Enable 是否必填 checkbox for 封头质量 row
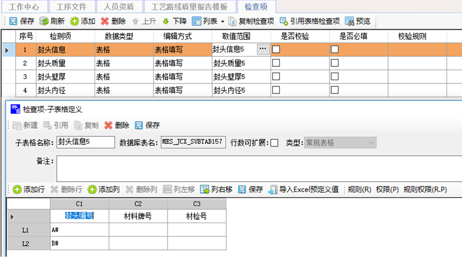Viewport: 462px width, 260px height. point(335,63)
